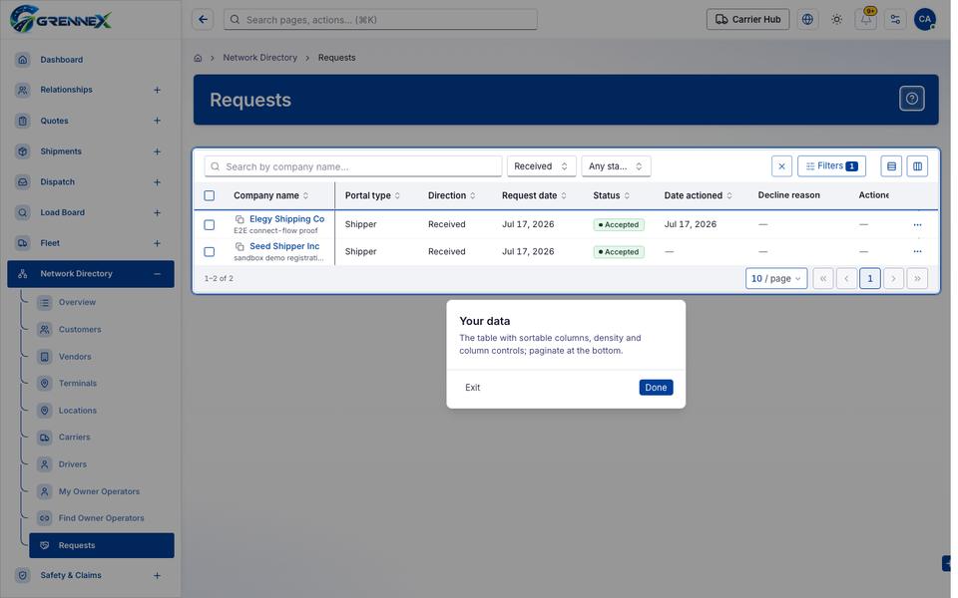
Task: Open row actions for Seed Shipper Inc
Action: click(917, 251)
